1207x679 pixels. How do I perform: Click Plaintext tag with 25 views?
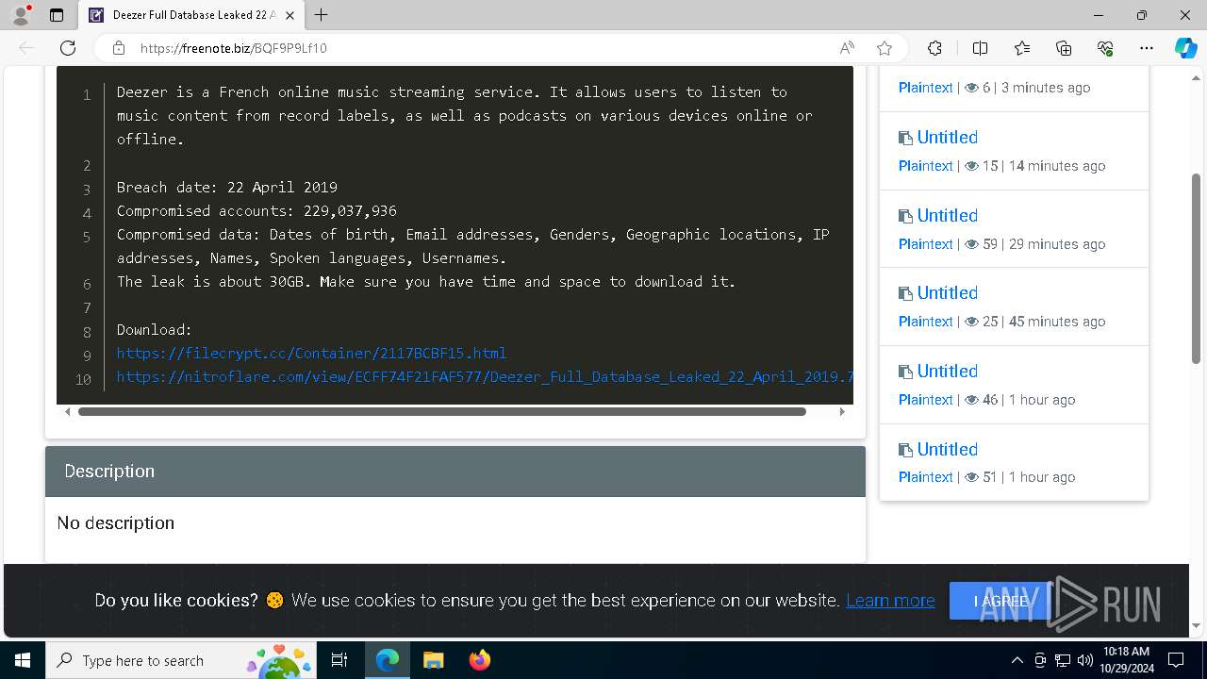point(925,322)
